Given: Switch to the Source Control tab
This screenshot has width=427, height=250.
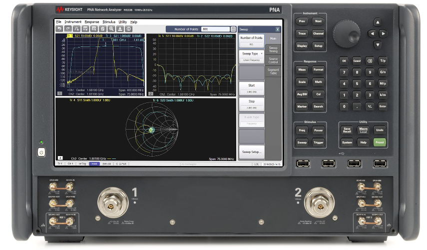Looking at the screenshot, I should pos(273,60).
